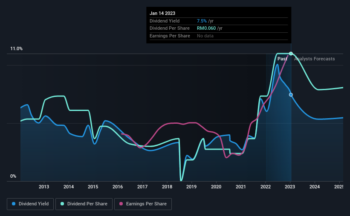The height and width of the screenshot is (216, 350).
Task: Click the 11.0% y-axis label
Action: (x=16, y=49)
